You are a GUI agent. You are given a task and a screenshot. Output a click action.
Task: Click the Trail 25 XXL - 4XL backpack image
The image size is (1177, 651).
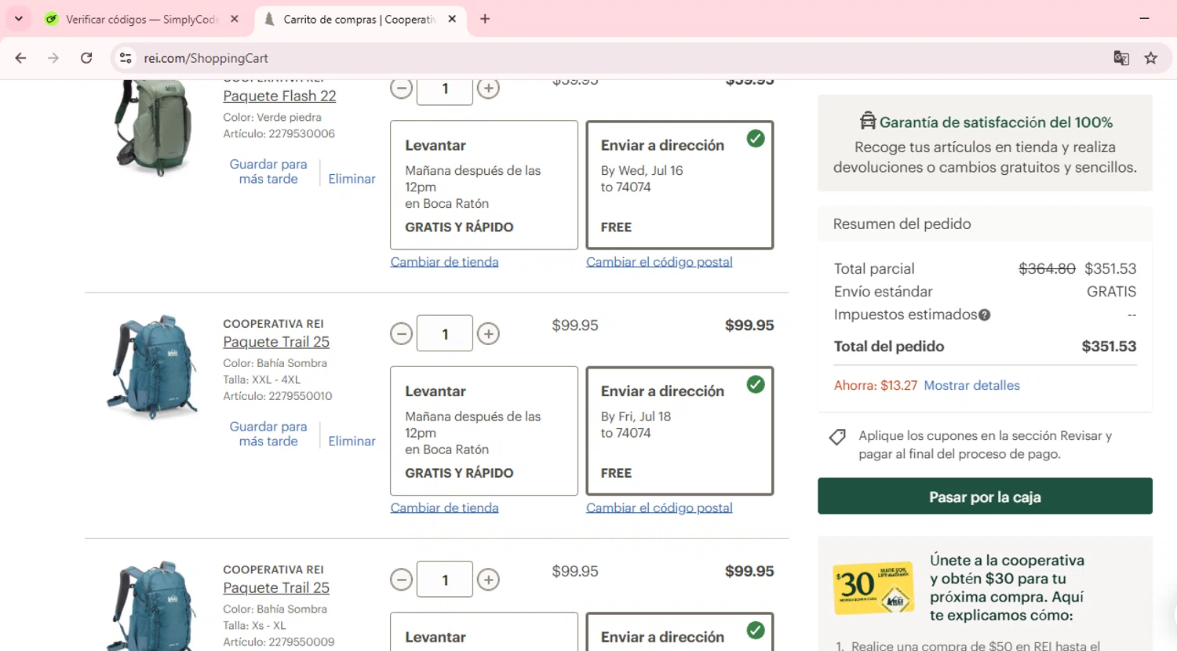[x=152, y=367]
